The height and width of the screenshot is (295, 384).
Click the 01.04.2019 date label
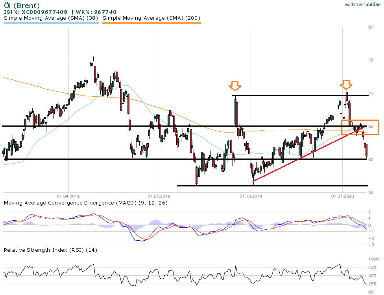coord(68,195)
